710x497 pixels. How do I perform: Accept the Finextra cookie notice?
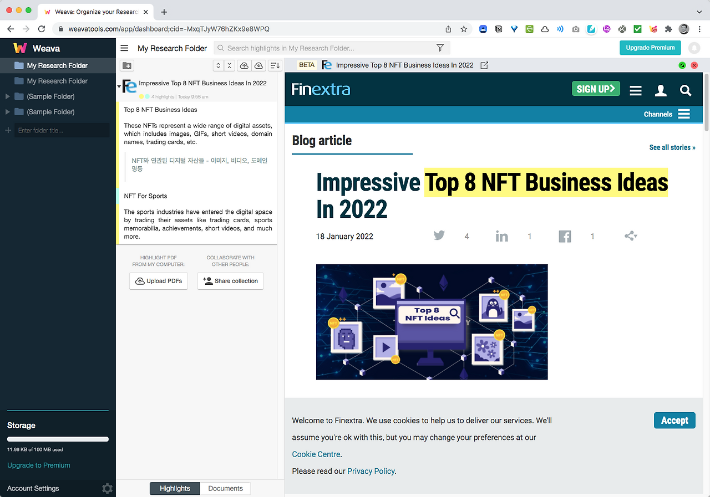(674, 421)
